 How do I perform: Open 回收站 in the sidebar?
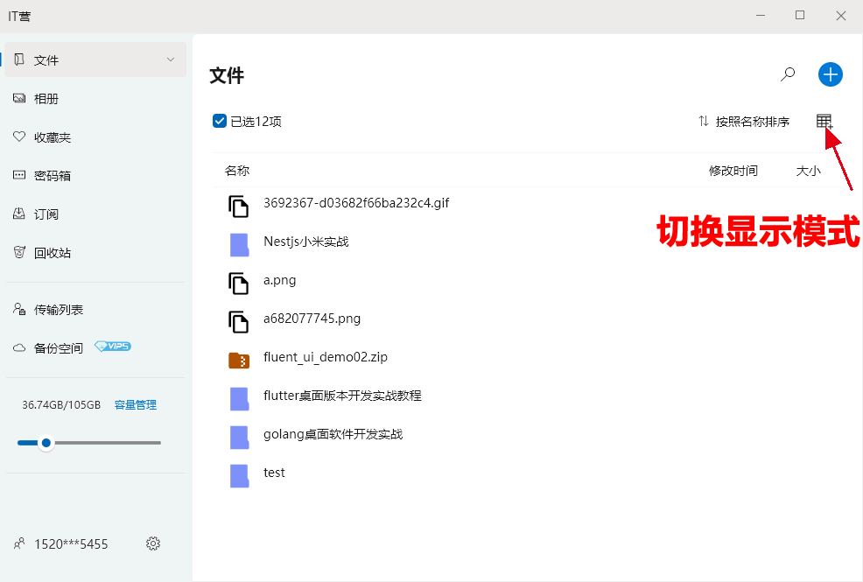click(53, 253)
